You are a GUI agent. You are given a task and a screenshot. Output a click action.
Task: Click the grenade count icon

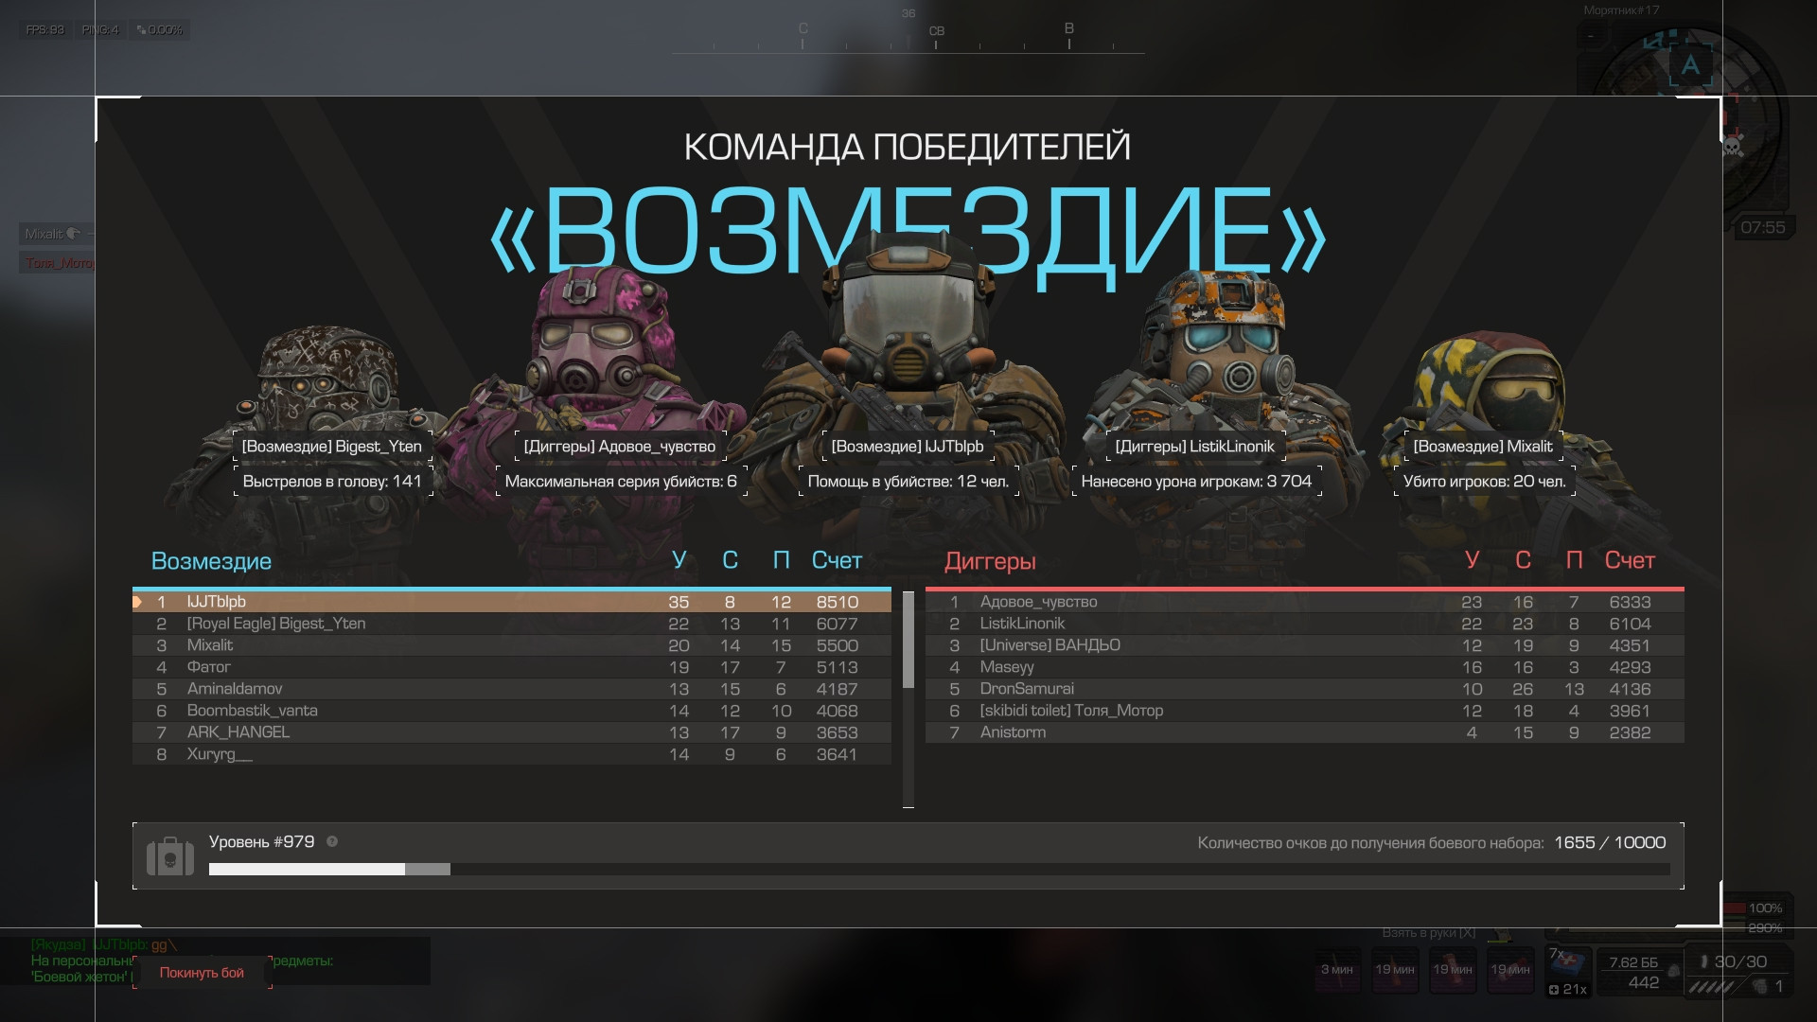tap(1760, 986)
